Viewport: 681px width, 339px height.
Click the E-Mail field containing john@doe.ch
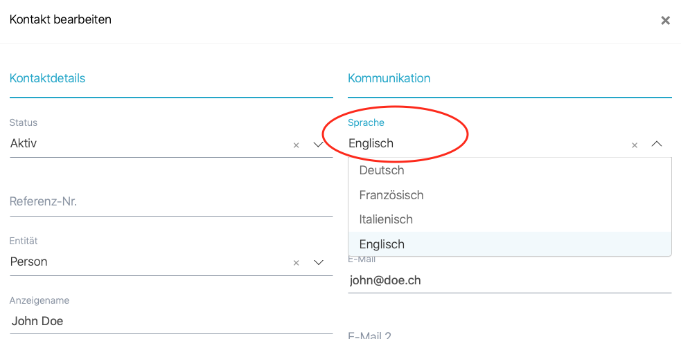click(x=509, y=280)
